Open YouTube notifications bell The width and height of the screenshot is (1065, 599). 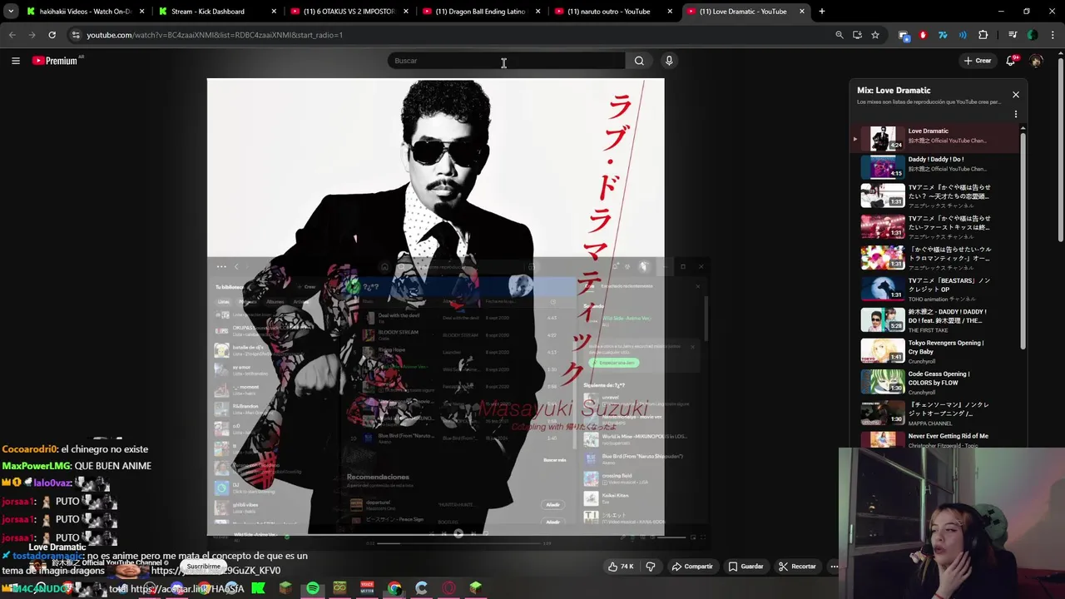(1011, 61)
